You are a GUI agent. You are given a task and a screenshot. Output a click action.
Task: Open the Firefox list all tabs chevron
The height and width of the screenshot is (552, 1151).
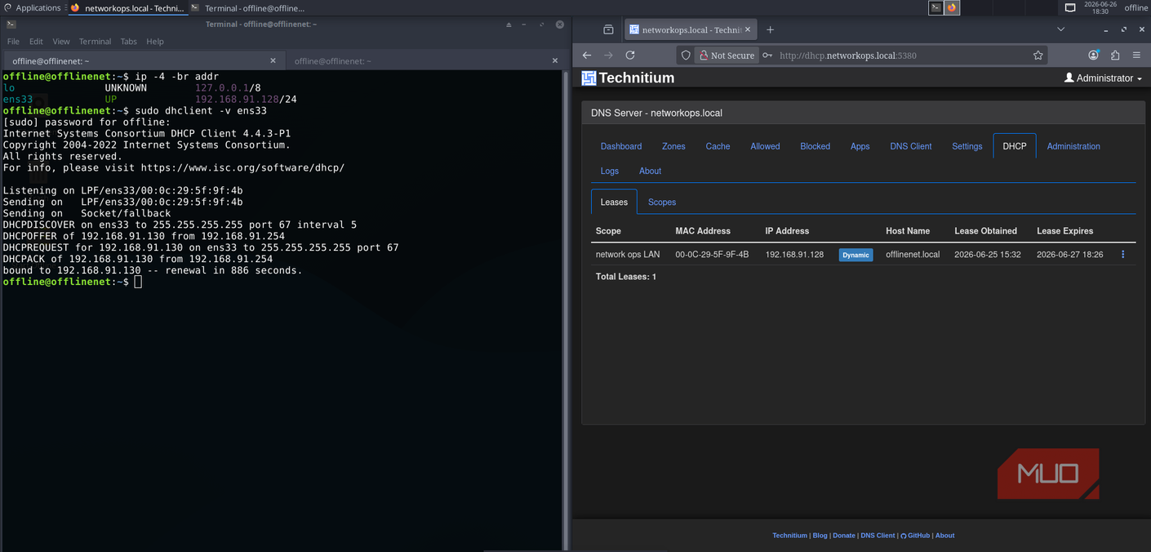click(1060, 29)
